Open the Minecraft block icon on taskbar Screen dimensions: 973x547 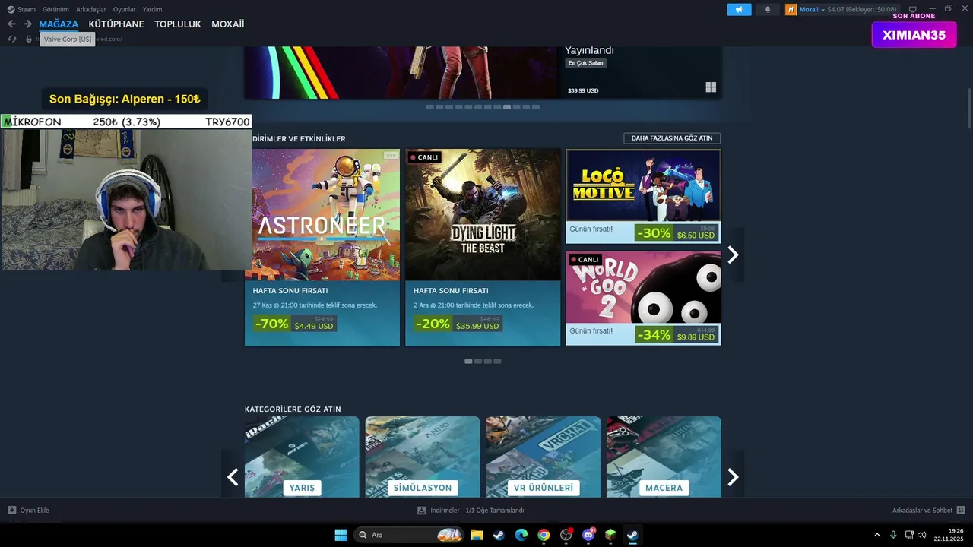[610, 535]
